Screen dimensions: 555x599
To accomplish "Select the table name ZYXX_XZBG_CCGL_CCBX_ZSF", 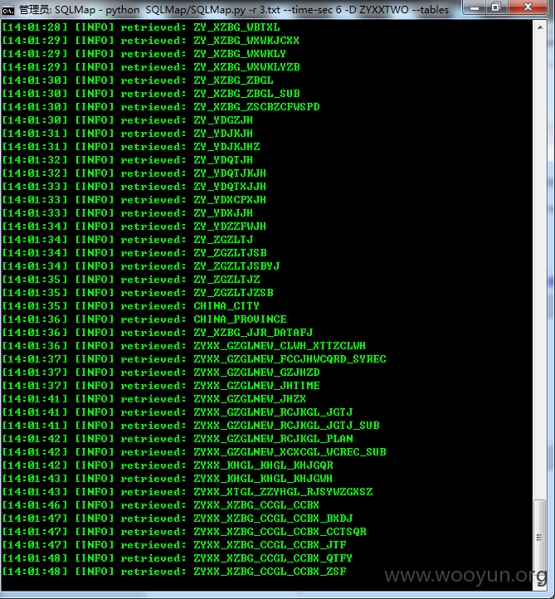I will [270, 572].
